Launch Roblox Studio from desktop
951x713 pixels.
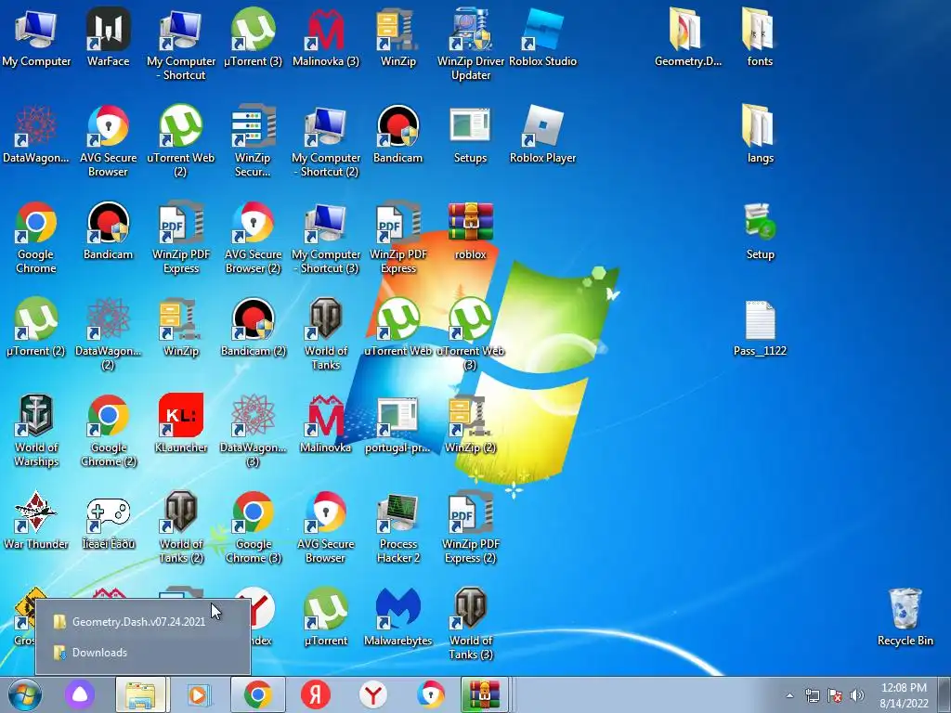pyautogui.click(x=542, y=36)
